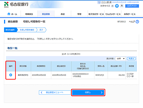Click the ログアウト button
This screenshot has width=143, height=108.
point(132,6)
